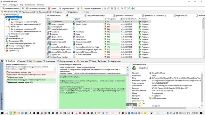Image resolution: width=205 pixels, height=115 pixels.
Task: Click the green status icon in CareUEyes row
Action: [140, 32]
